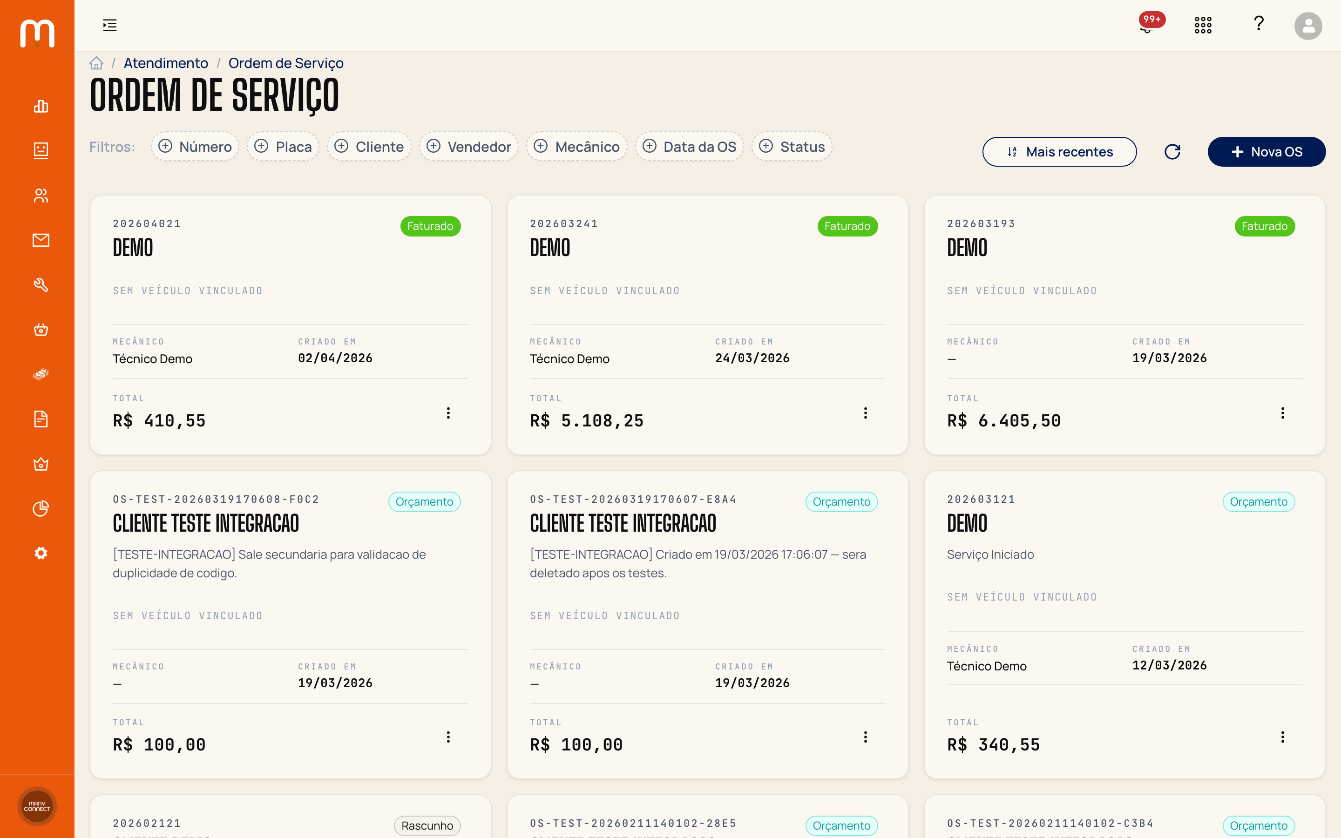The image size is (1341, 838).
Task: Add the Vendedor filter
Action: click(469, 146)
